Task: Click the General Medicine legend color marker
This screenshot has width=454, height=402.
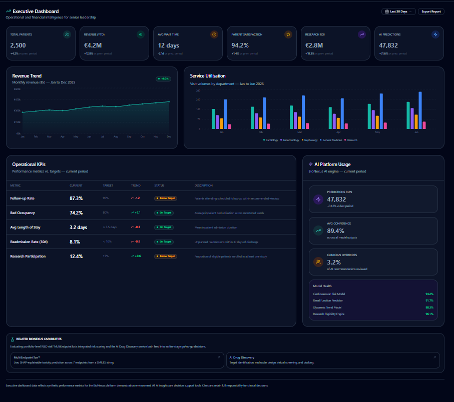Action: tap(321, 140)
